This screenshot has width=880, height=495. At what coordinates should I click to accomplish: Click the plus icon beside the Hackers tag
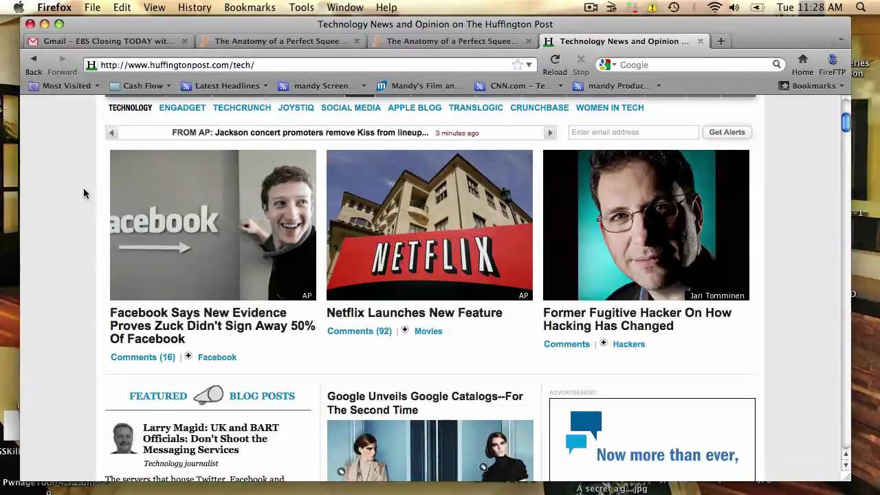pos(604,343)
